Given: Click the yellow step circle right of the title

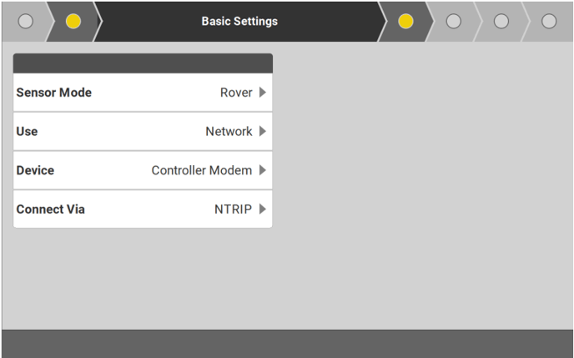Looking at the screenshot, I should pyautogui.click(x=405, y=21).
